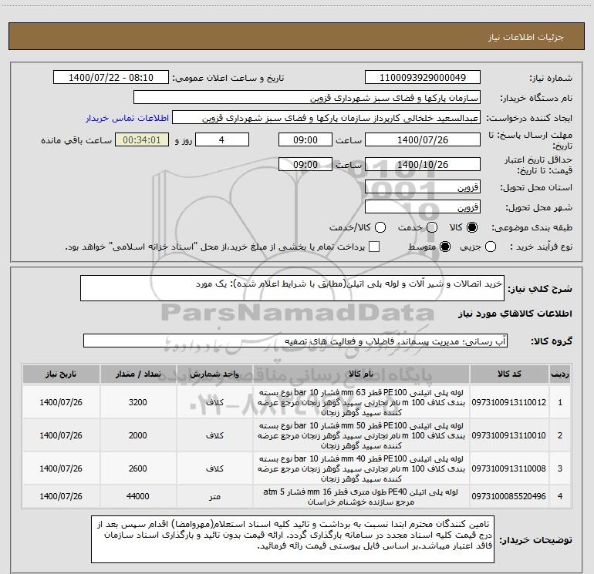This screenshot has width=594, height=574.
Task: Select product code 0973100085520496
Action: 509,496
